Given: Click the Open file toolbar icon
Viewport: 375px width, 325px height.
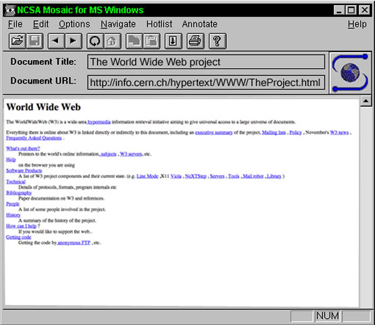Looking at the screenshot, I should [17, 41].
